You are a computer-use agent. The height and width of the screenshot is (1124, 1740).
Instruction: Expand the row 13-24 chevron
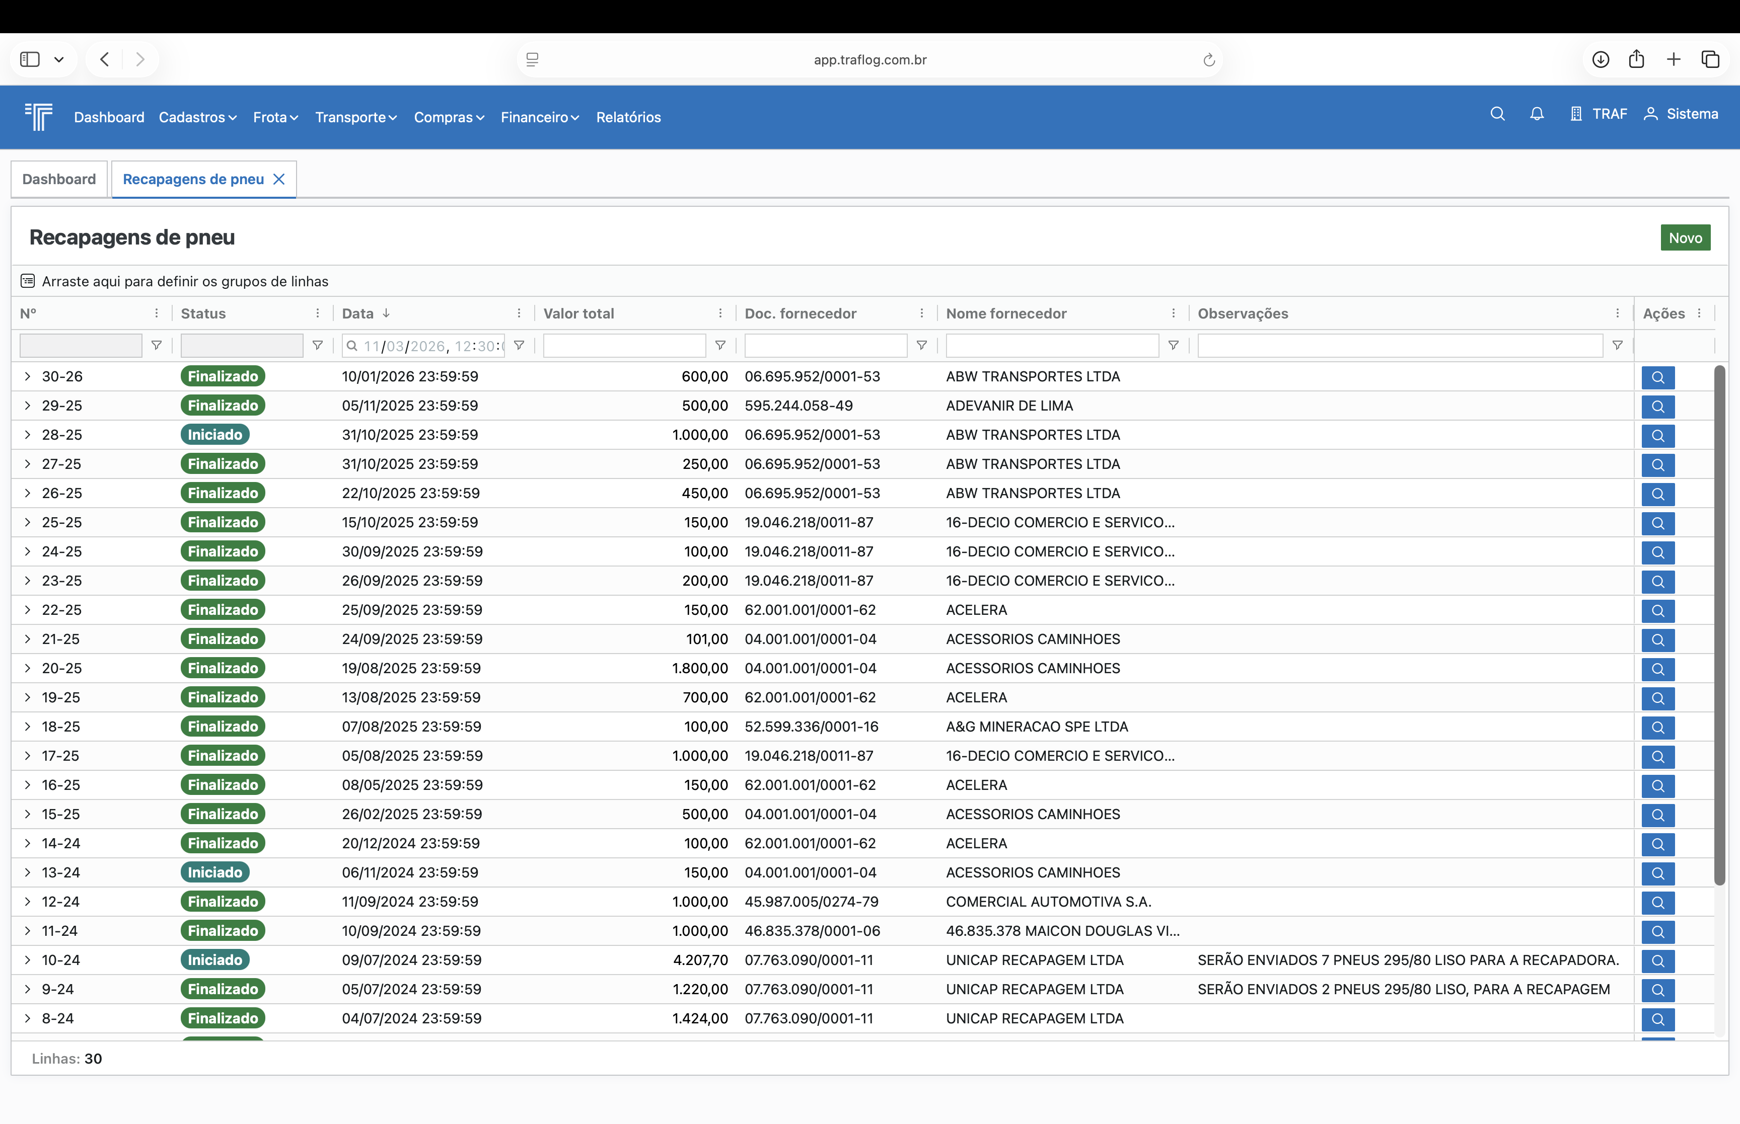click(27, 872)
